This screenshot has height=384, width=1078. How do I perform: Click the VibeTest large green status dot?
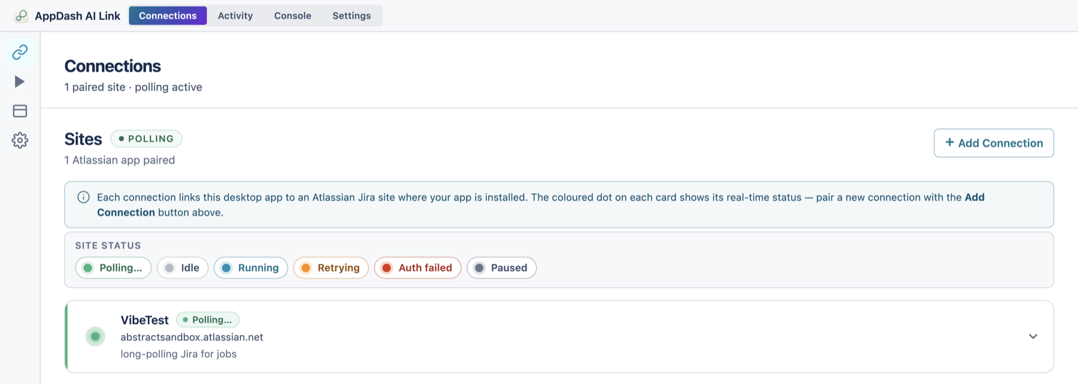(95, 336)
